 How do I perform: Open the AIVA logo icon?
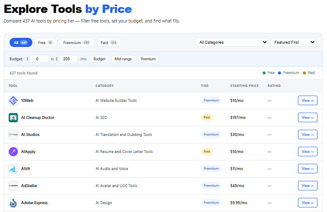(13, 169)
